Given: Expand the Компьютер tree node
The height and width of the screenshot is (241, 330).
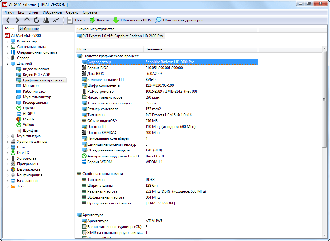Looking at the screenshot, I should [x=8, y=42].
